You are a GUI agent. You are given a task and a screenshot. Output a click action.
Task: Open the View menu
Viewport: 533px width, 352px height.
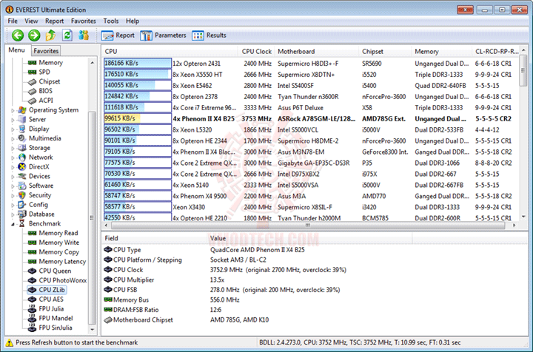point(31,21)
